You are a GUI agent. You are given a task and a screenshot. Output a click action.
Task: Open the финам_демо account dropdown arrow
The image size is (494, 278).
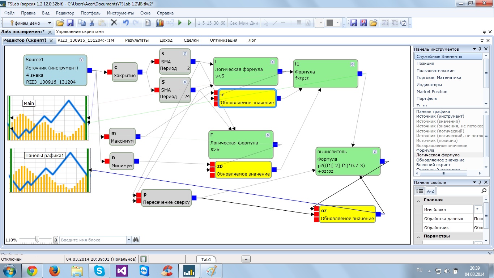50,23
